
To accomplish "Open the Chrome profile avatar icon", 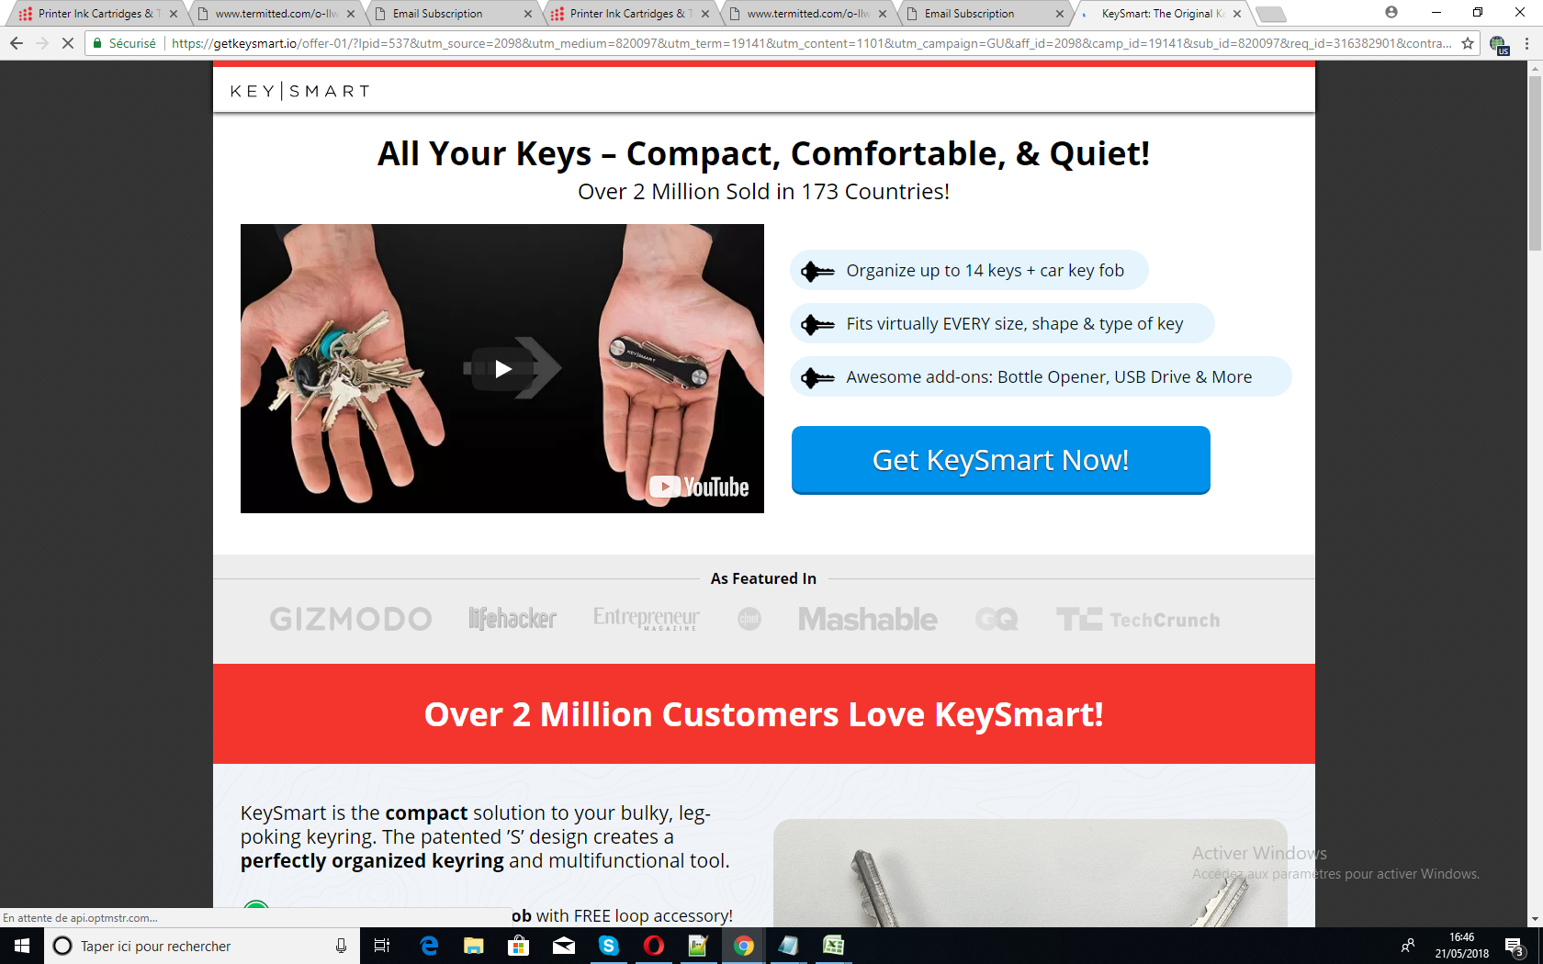I will click(1391, 13).
